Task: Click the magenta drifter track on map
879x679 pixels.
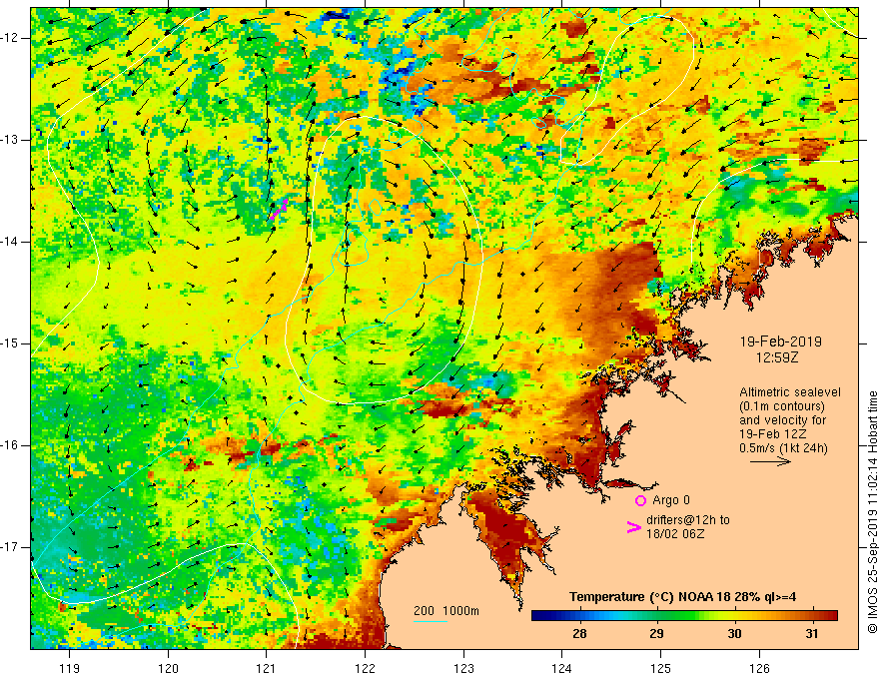Action: (279, 209)
